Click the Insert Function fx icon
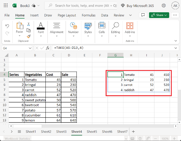 click(48, 48)
